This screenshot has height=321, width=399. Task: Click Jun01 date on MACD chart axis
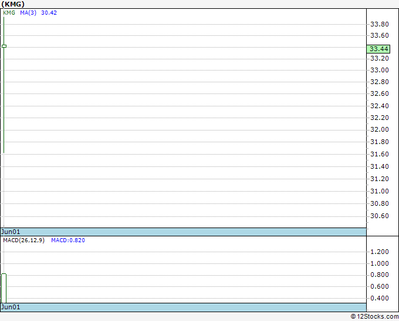point(11,307)
